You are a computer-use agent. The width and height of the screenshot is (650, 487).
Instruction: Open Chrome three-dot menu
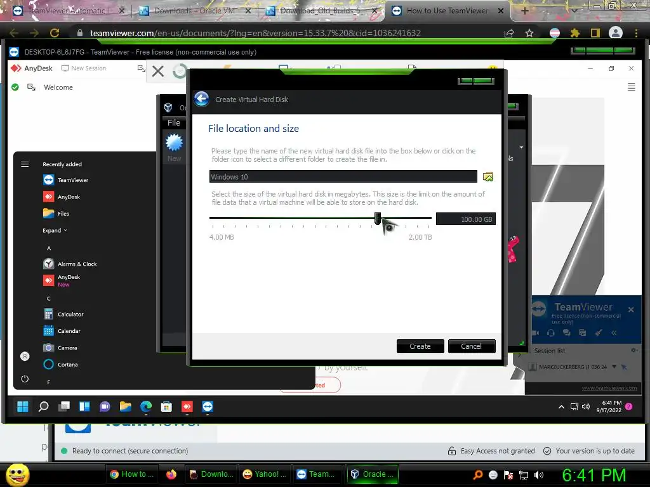636,33
